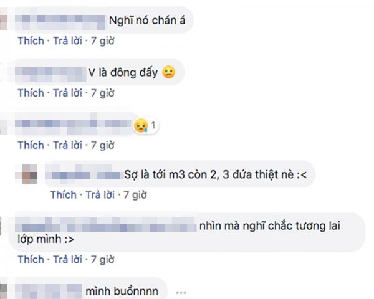Click the sad face emoji in comment
This screenshot has width=374, height=299.
pos(169,72)
